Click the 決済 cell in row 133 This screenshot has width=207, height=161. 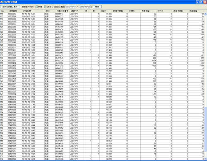pos(49,58)
